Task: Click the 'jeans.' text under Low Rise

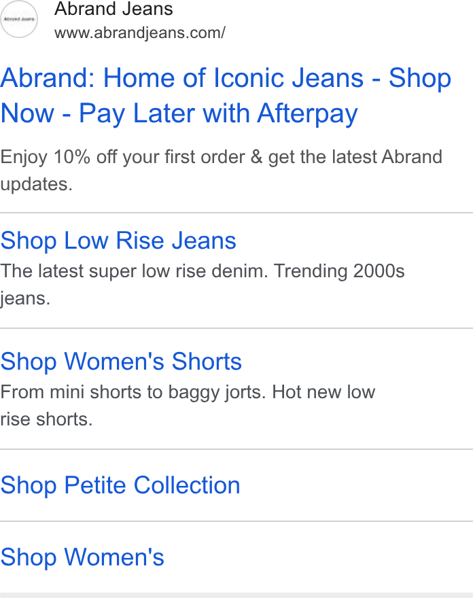Action: click(25, 298)
